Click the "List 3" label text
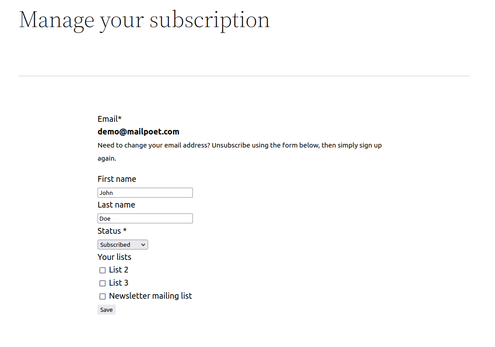The image size is (495, 347). coord(118,283)
